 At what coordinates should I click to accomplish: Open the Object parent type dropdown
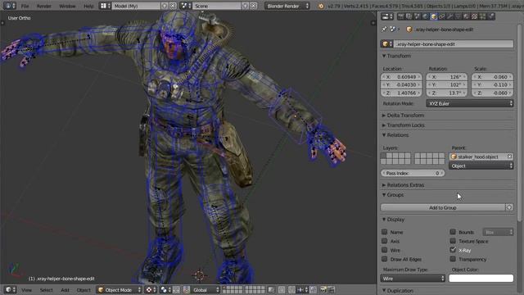click(481, 166)
